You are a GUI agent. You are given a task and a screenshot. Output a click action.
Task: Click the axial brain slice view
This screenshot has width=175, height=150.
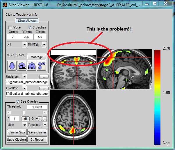[73, 117]
